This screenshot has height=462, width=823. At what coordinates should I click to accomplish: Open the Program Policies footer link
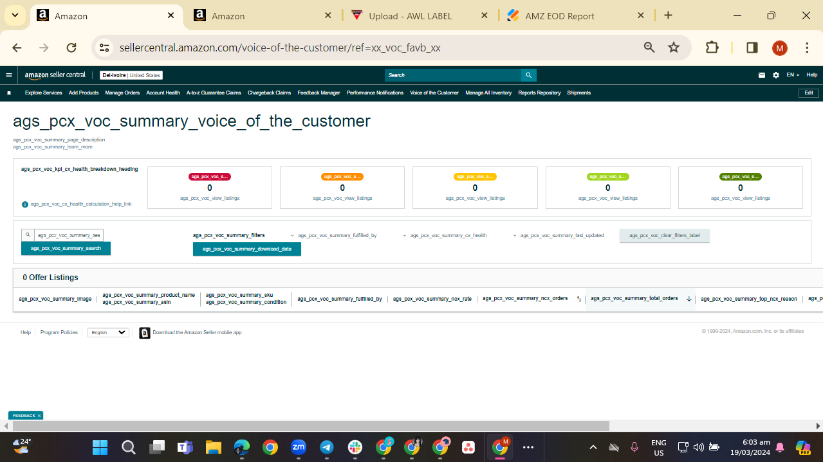[x=59, y=333]
